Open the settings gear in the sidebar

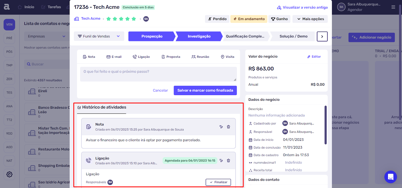click(x=9, y=174)
